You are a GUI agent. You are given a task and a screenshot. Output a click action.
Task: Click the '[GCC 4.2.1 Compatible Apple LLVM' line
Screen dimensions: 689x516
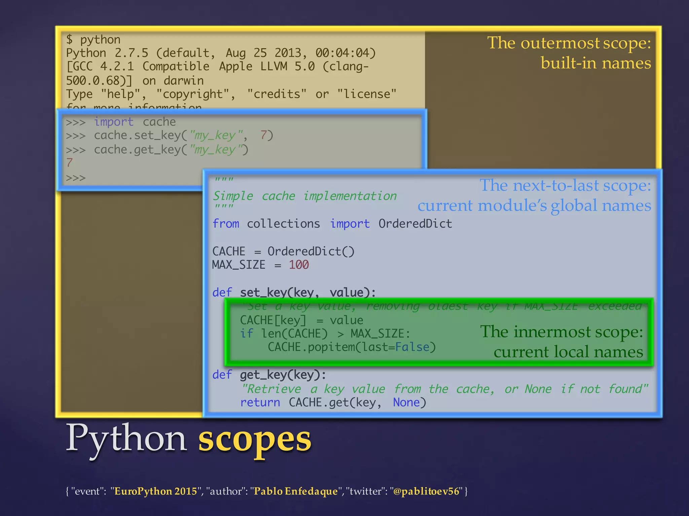pos(217,67)
